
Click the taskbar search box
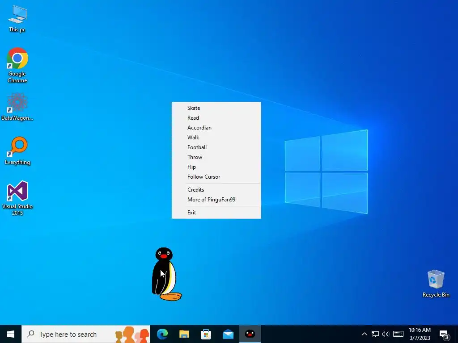click(86, 334)
